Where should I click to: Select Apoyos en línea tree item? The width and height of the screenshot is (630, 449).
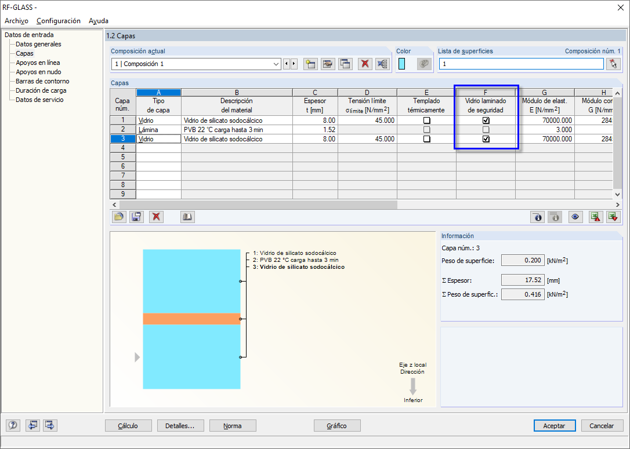pos(38,63)
